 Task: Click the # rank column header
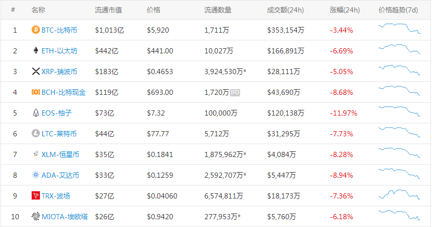[13, 10]
